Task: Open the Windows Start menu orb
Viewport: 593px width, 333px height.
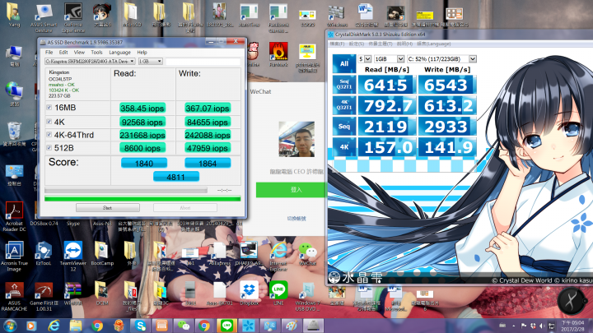Action: 9,326
